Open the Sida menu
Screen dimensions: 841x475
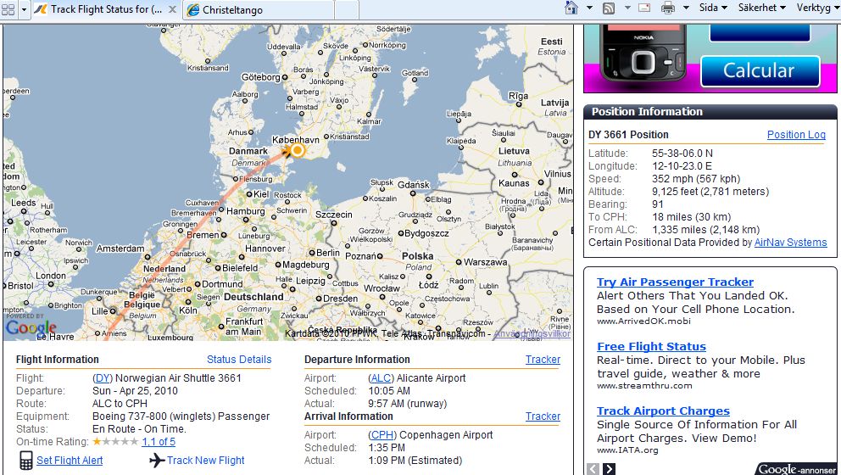(x=713, y=8)
